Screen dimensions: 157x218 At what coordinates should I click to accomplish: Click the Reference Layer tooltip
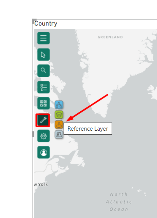click(88, 129)
